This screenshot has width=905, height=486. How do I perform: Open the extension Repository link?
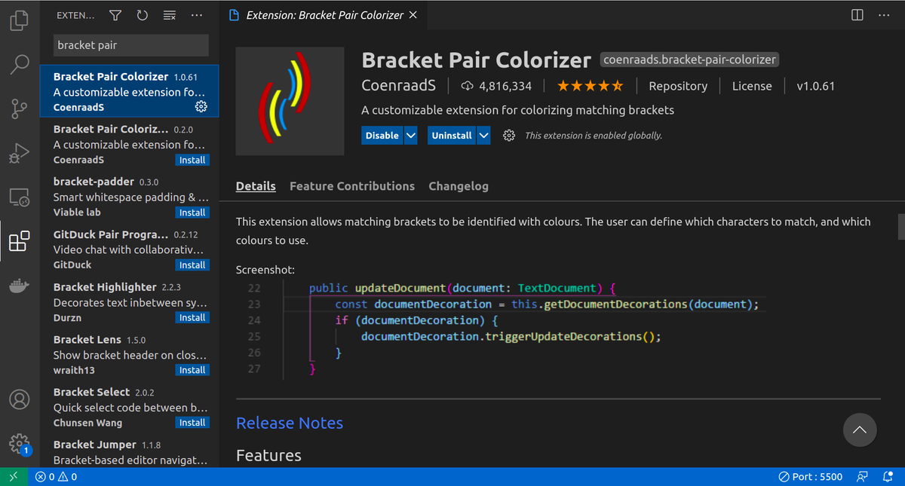[x=677, y=86]
